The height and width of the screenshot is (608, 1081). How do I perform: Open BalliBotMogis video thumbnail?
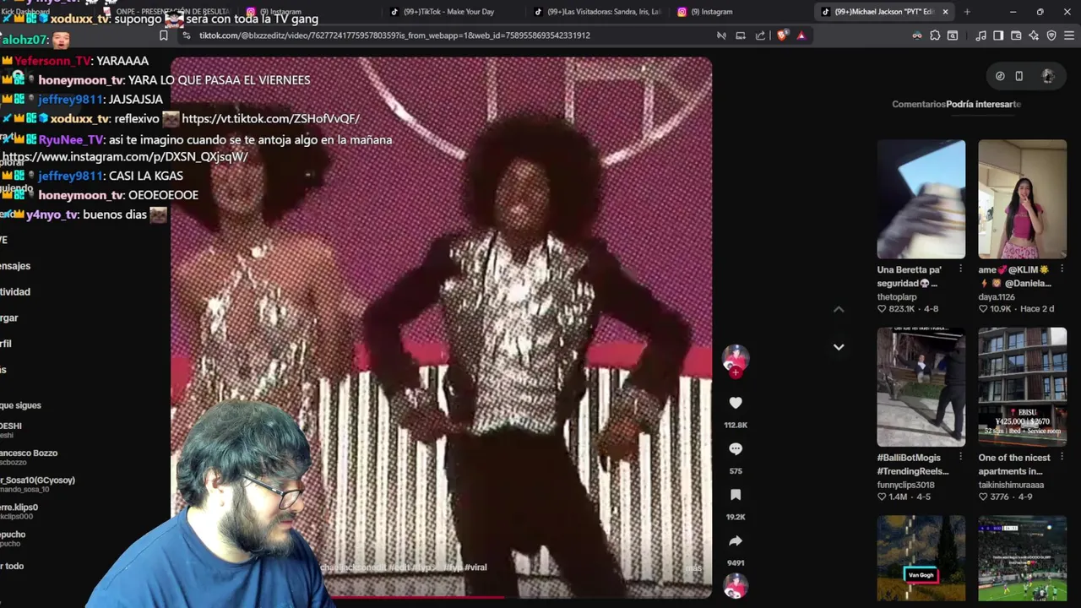pos(921,387)
